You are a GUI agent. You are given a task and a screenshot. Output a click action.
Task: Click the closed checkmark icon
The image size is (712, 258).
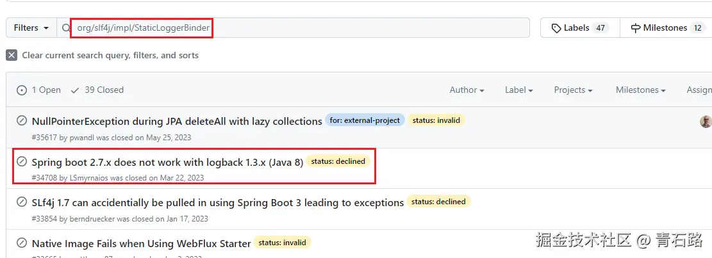click(76, 90)
